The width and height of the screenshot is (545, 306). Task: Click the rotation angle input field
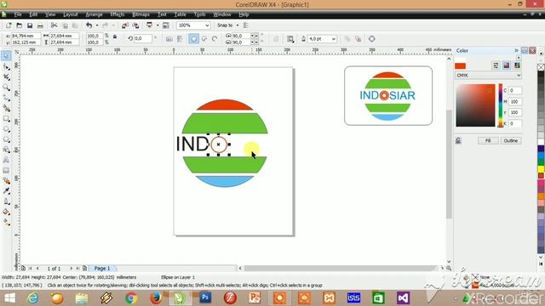(142, 39)
